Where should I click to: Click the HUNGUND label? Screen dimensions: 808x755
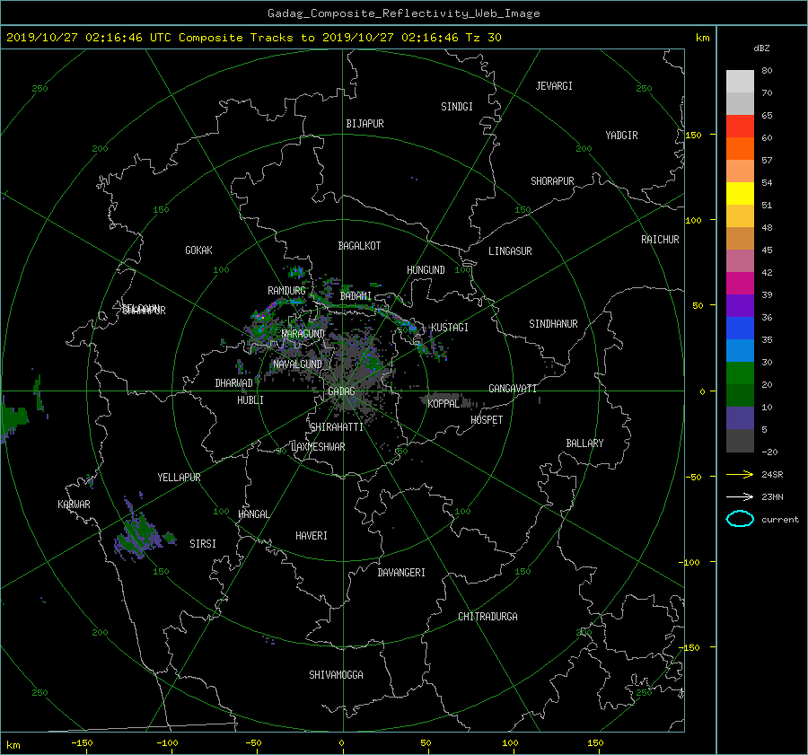click(x=426, y=270)
